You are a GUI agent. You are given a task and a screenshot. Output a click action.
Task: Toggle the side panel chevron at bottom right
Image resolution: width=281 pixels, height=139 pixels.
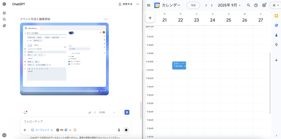[276, 135]
